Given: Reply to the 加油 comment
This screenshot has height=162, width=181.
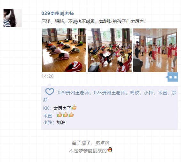Looking at the screenshot, I should (x=61, y=122).
